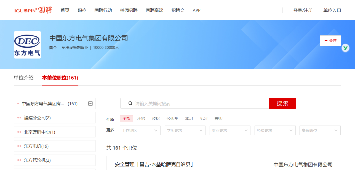Open the 安全管理「昌吉-木垒哈萨克自治县」 job listing
Screen dimensions: 355x170
154,164
